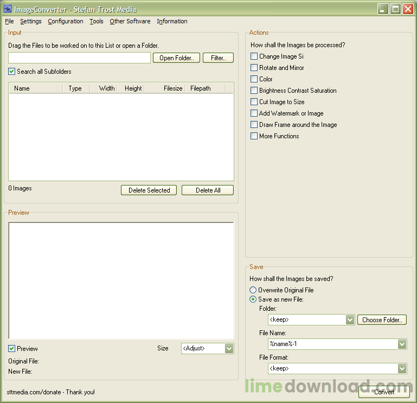Screen dimensions: 417x403
Task: Open the Tools menu
Action: 97,22
